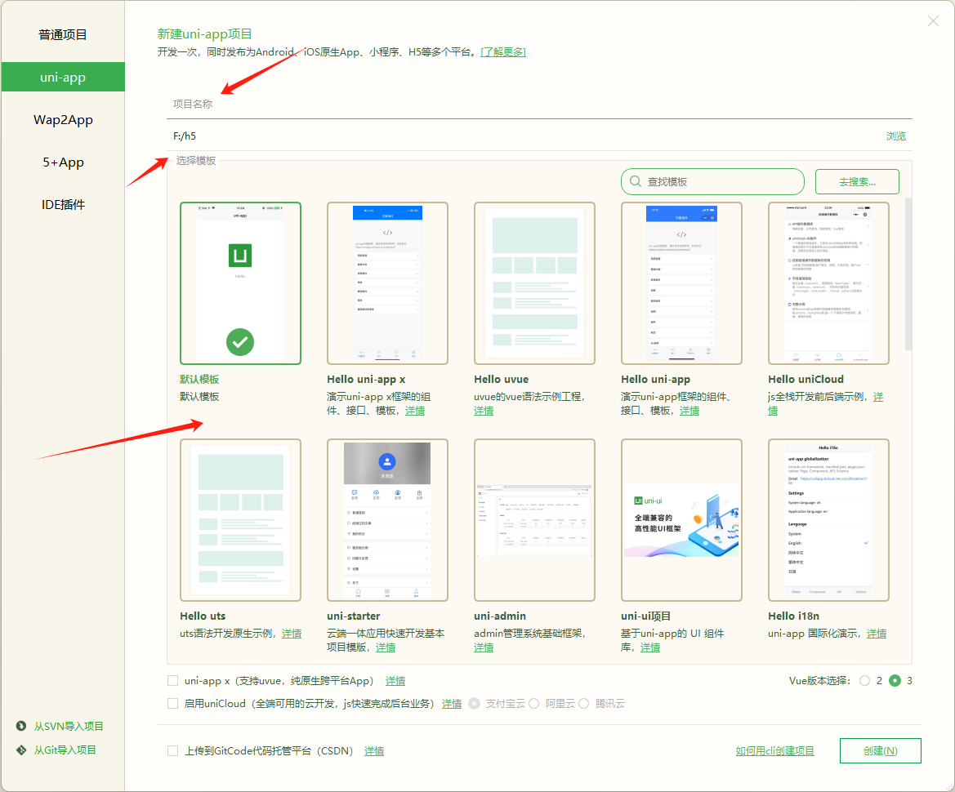Check 上传到GitCode代码托管平台 checkbox

173,750
